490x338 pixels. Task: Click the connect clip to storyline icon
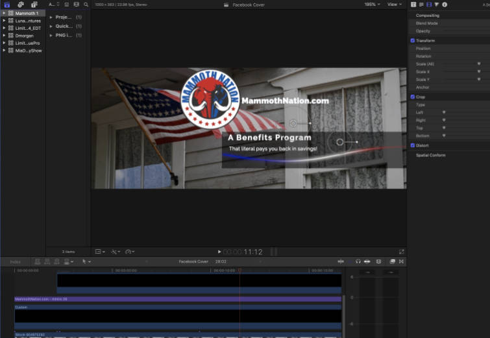click(38, 261)
